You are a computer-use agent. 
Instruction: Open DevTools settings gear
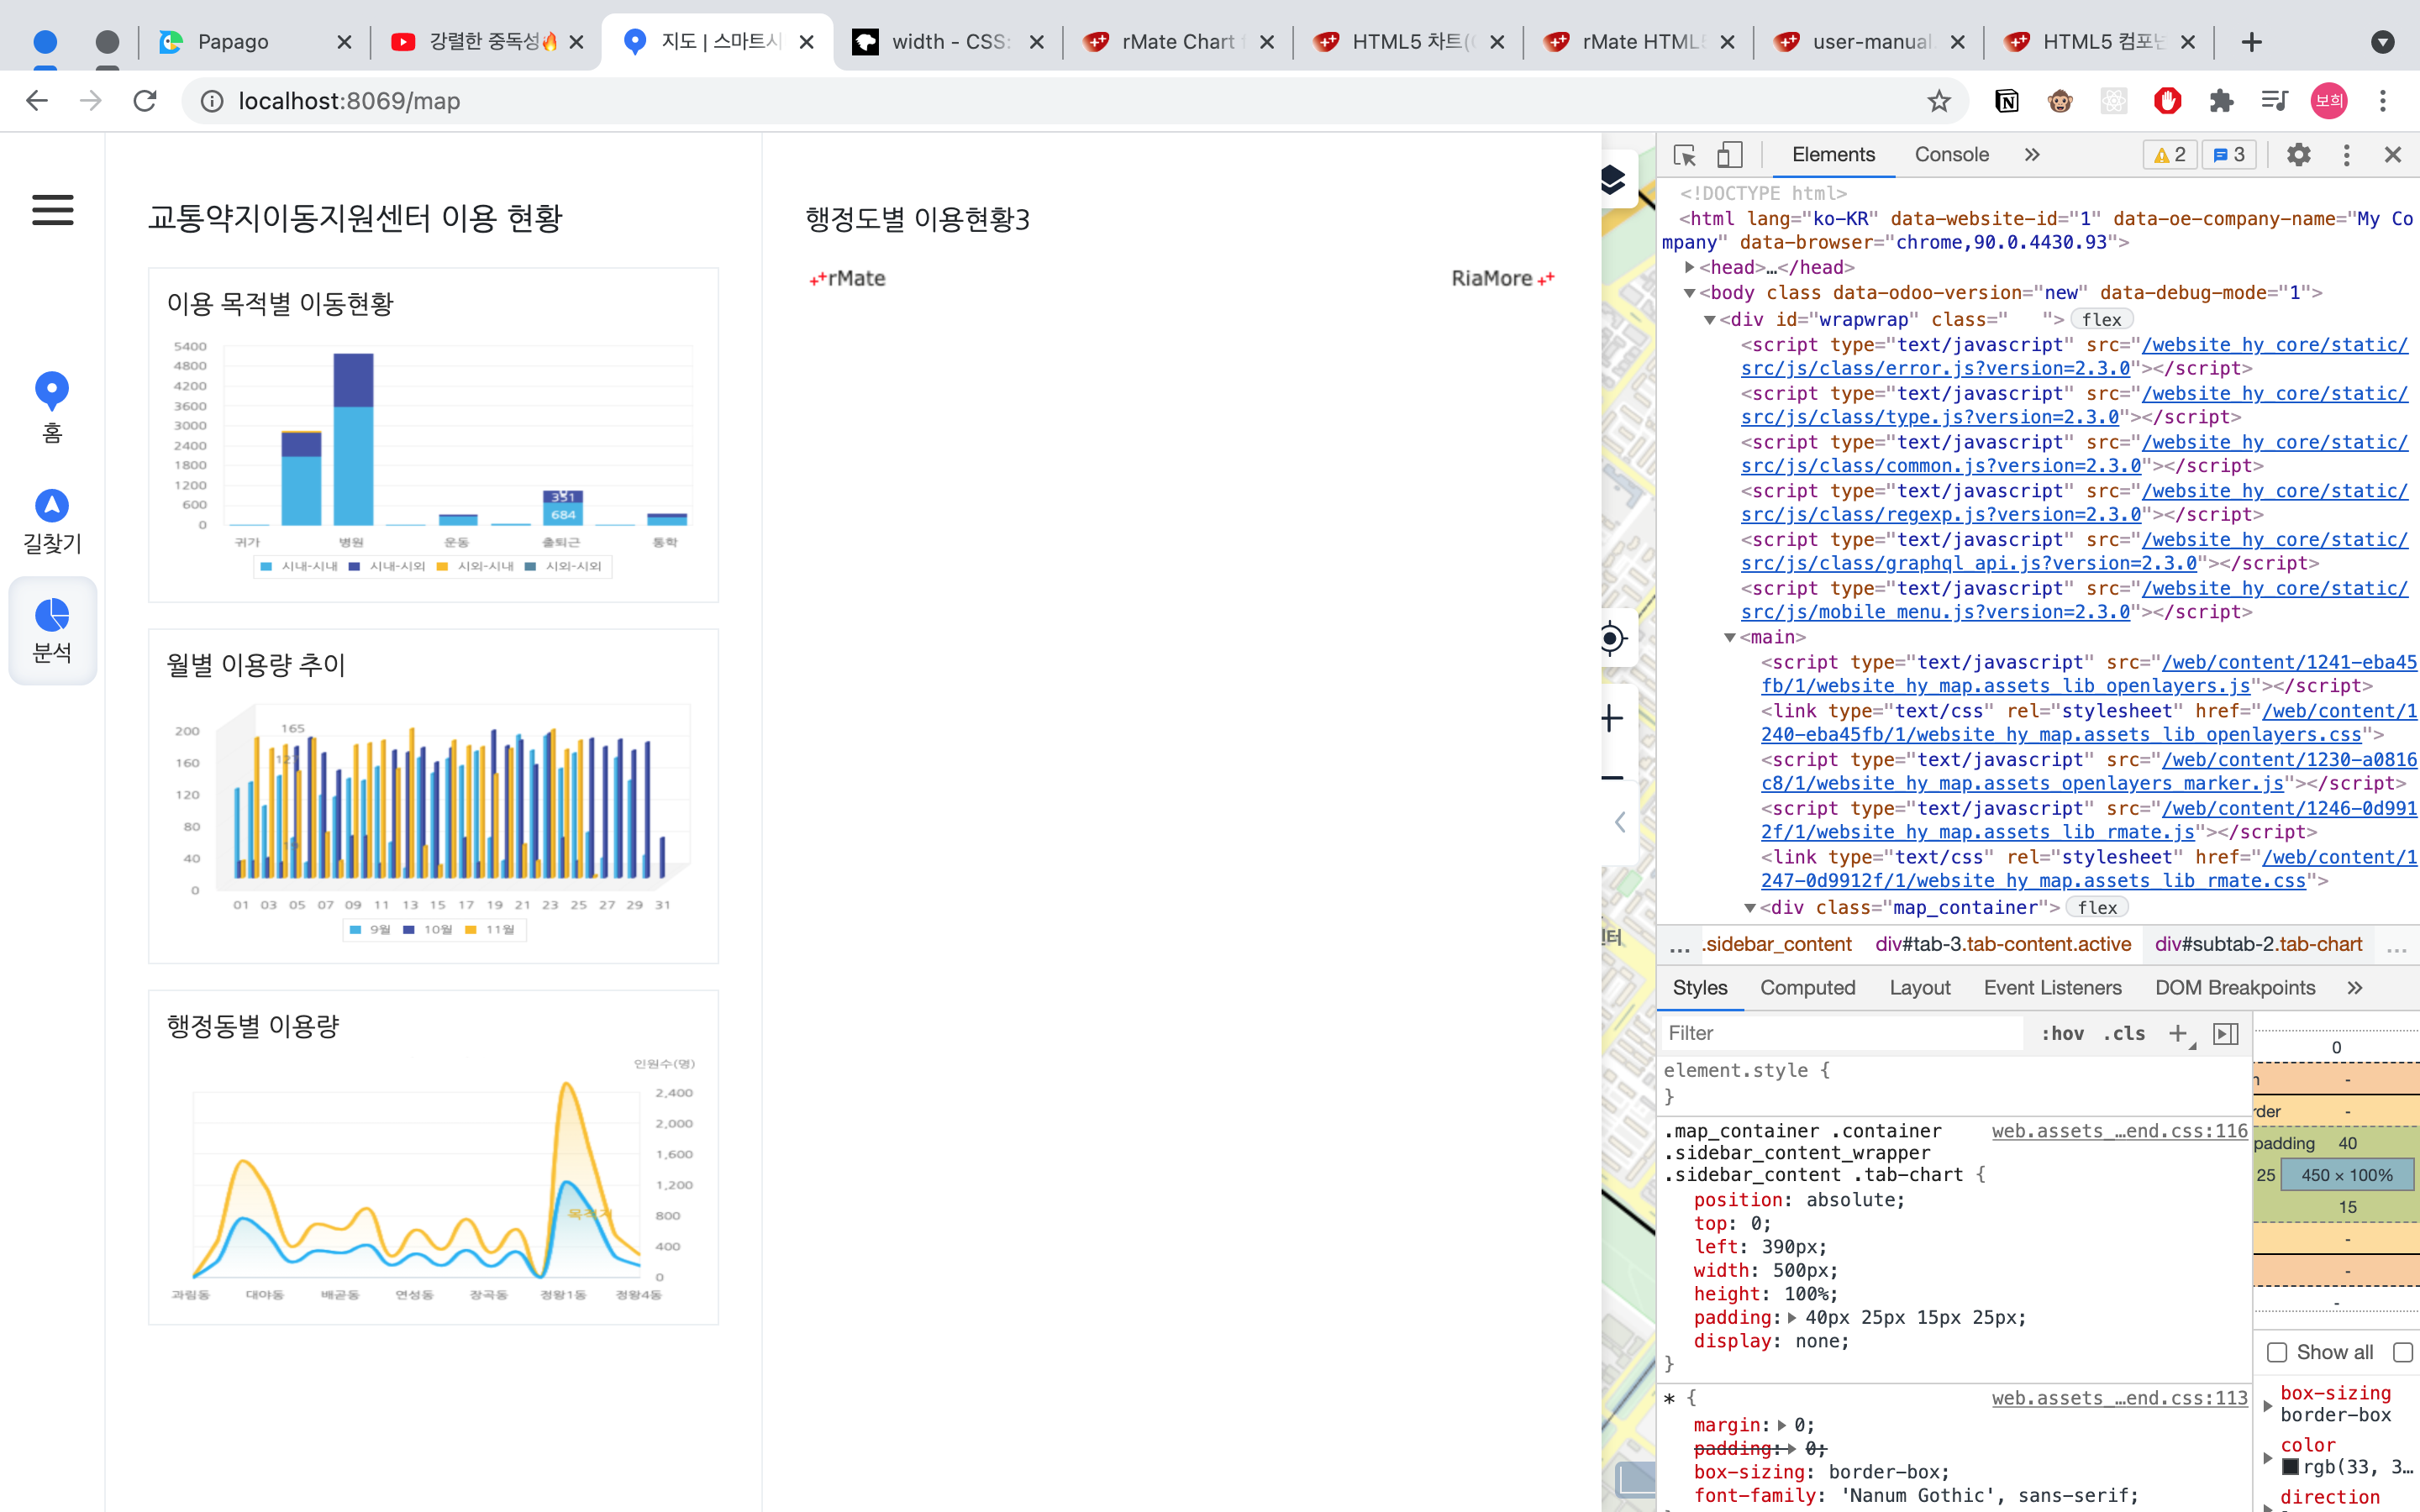point(2299,155)
